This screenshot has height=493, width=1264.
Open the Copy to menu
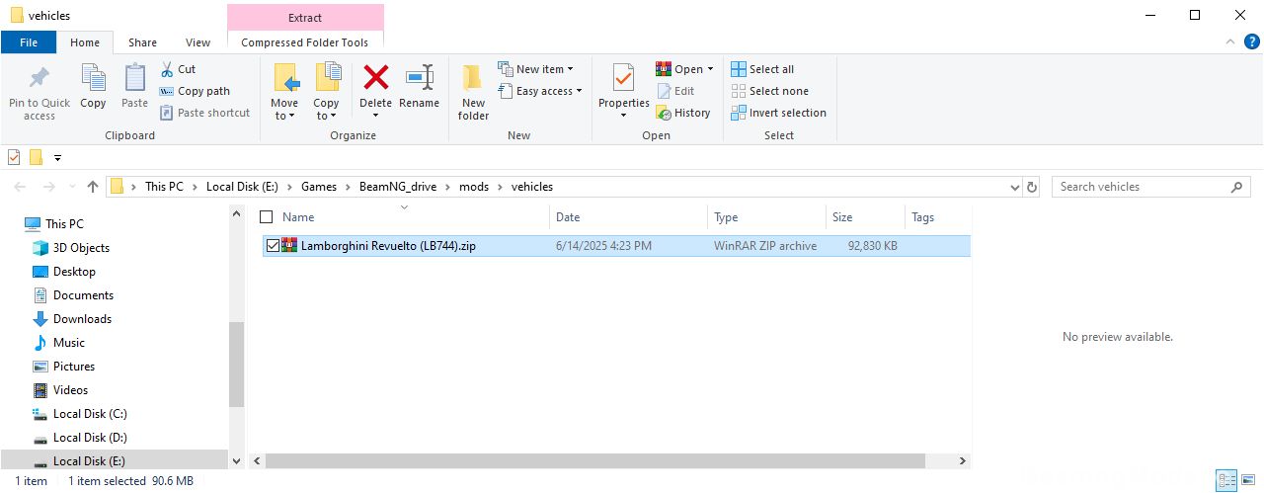tap(326, 92)
